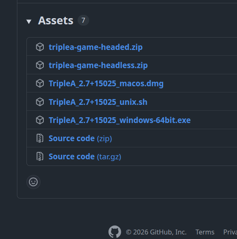The width and height of the screenshot is (237, 239).
Task: Download TripleA_2.7+15025_windows-64bit.exe
Action: pyautogui.click(x=120, y=120)
